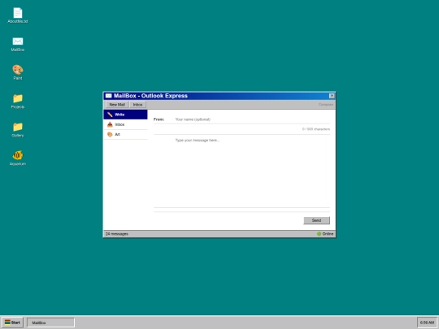This screenshot has height=329, width=439.
Task: Open the AboutMe.txt desktop icon
Action: click(x=18, y=15)
